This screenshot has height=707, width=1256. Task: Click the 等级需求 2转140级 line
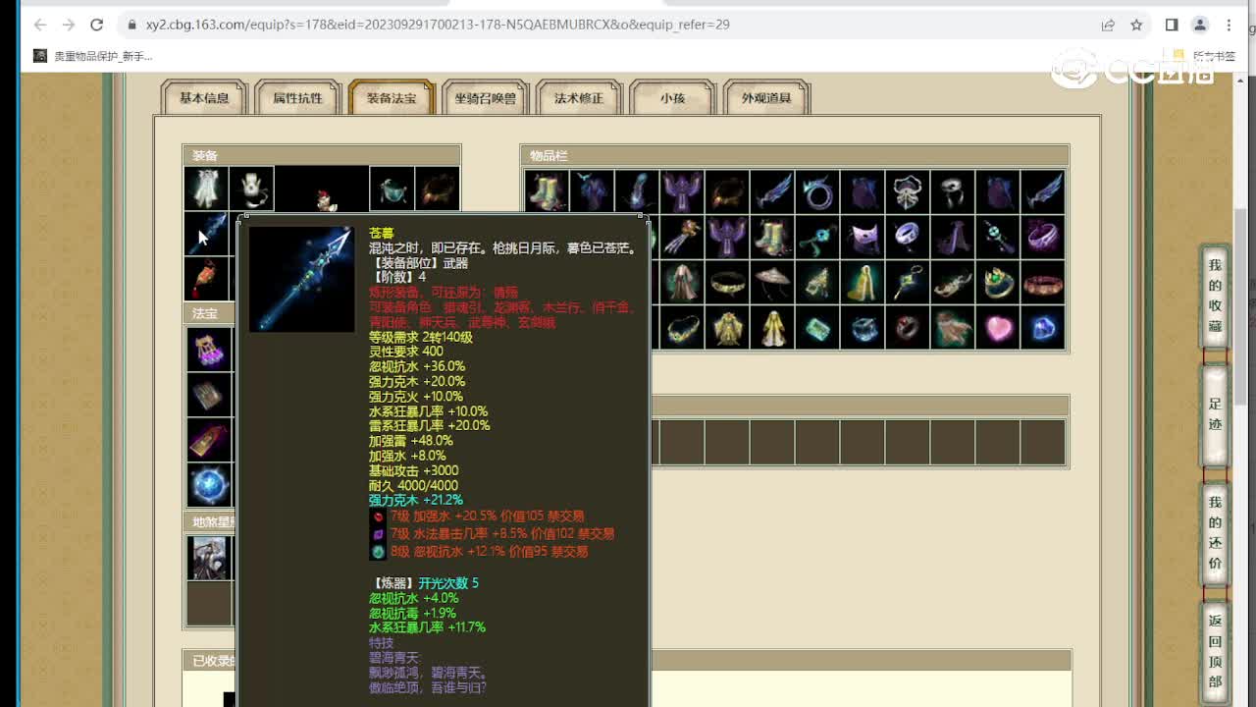pos(420,337)
